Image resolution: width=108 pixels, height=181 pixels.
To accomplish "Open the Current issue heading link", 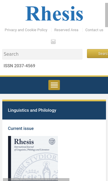I will click(x=21, y=128).
